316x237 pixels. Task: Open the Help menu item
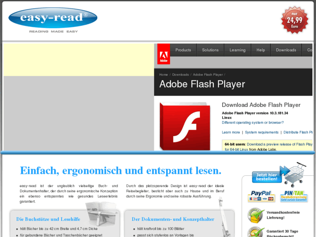click(x=260, y=50)
